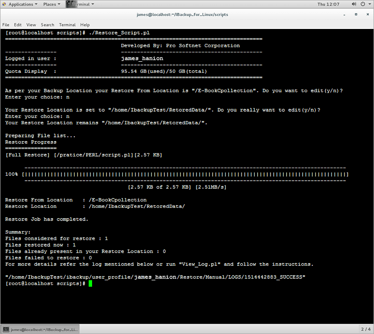Open the Help menu

click(85, 25)
